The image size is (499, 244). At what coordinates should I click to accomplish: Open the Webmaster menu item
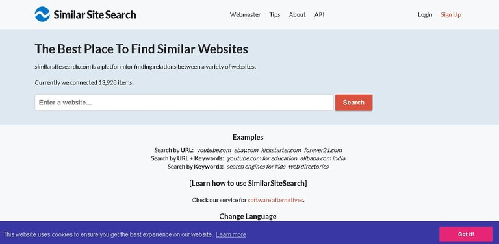(245, 15)
